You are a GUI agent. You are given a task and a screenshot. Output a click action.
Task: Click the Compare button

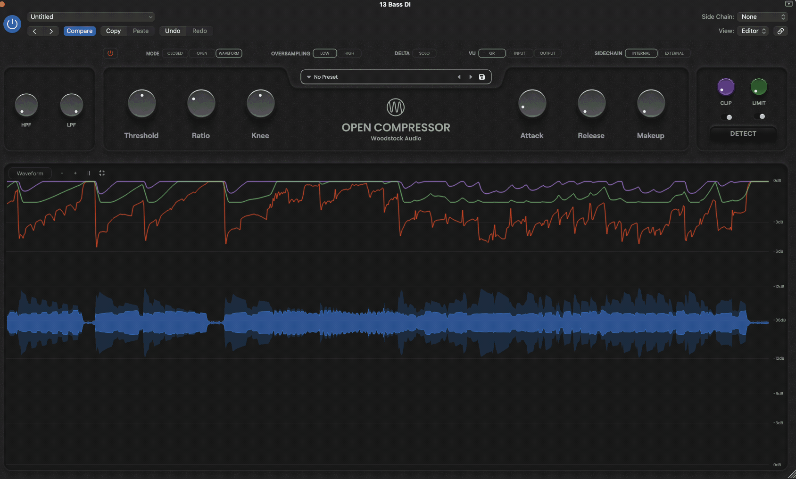tap(79, 31)
